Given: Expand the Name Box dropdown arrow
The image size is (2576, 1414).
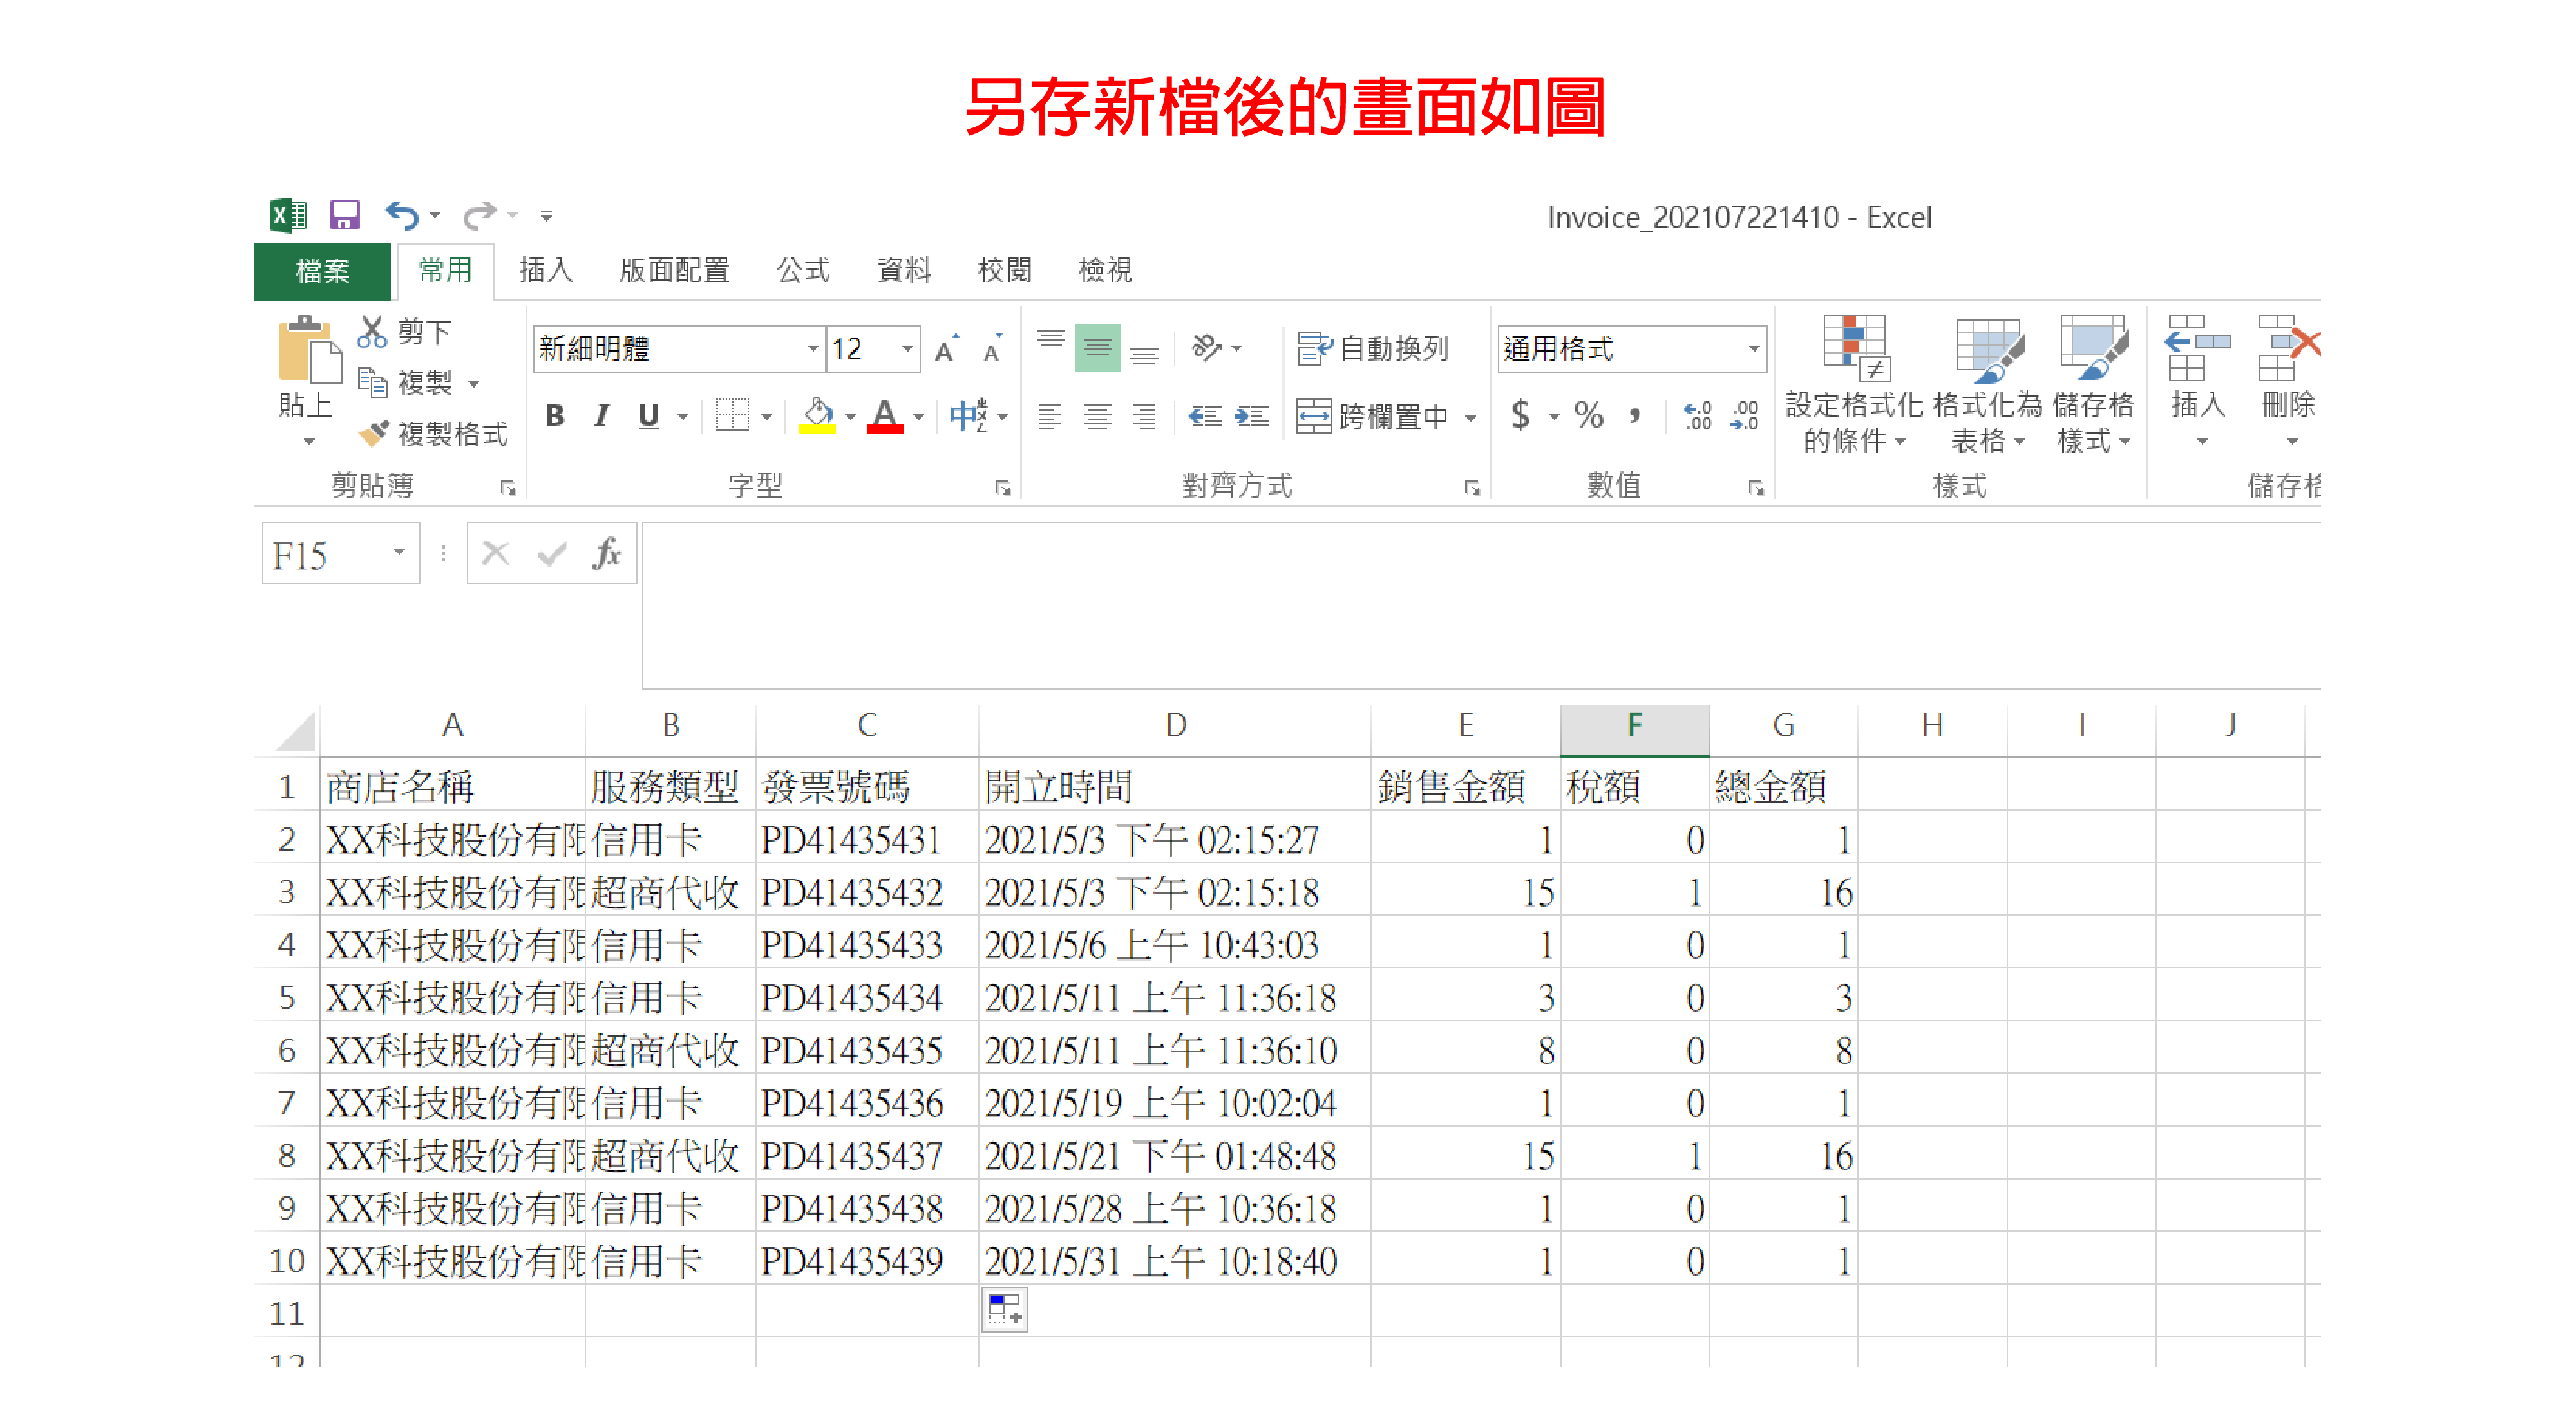Looking at the screenshot, I should tap(399, 552).
